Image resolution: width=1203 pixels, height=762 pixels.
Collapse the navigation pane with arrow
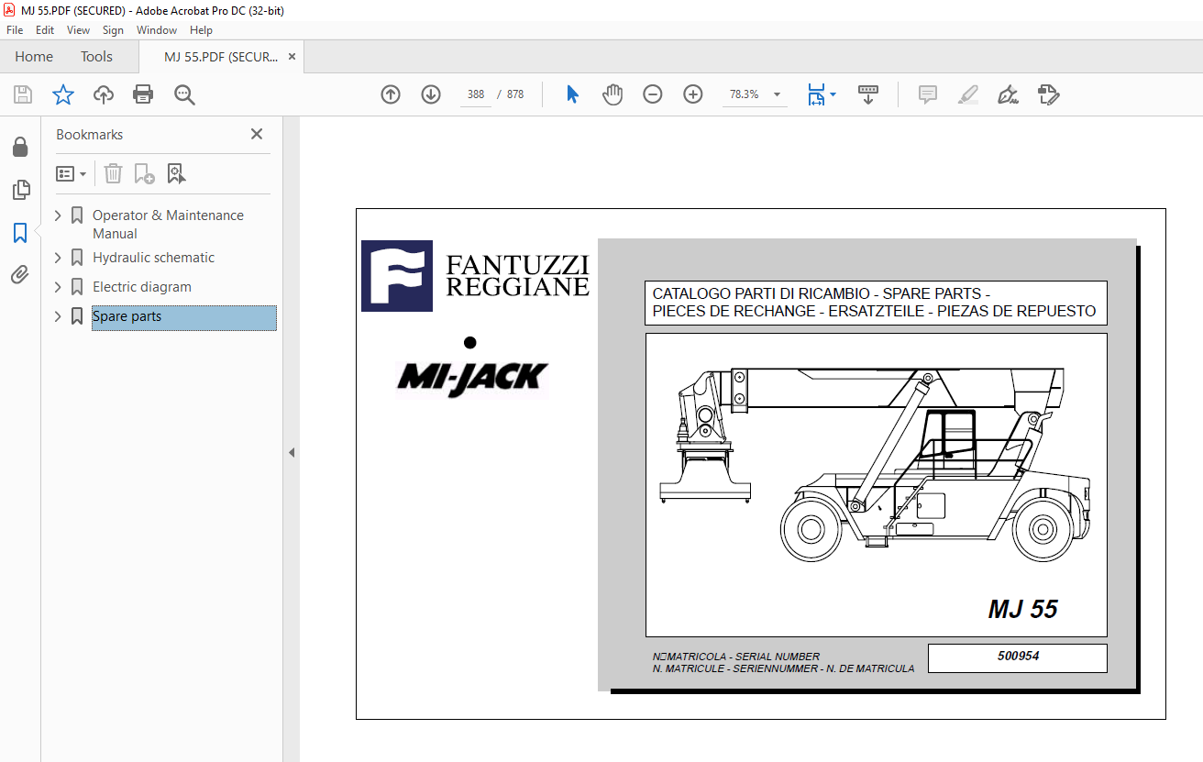coord(292,452)
